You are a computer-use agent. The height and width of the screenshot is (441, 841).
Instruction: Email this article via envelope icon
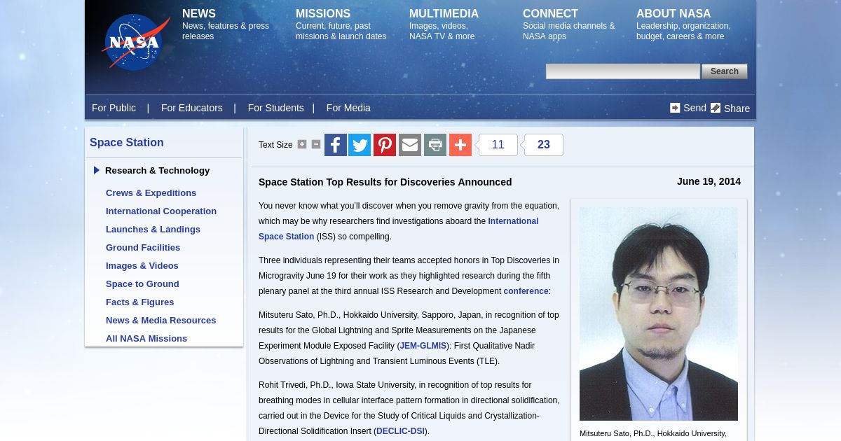(x=410, y=145)
